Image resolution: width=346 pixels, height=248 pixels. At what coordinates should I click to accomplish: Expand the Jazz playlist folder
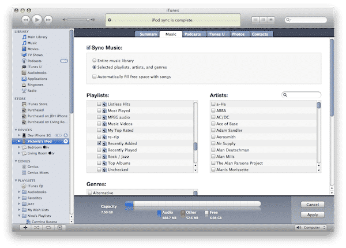[20, 203]
